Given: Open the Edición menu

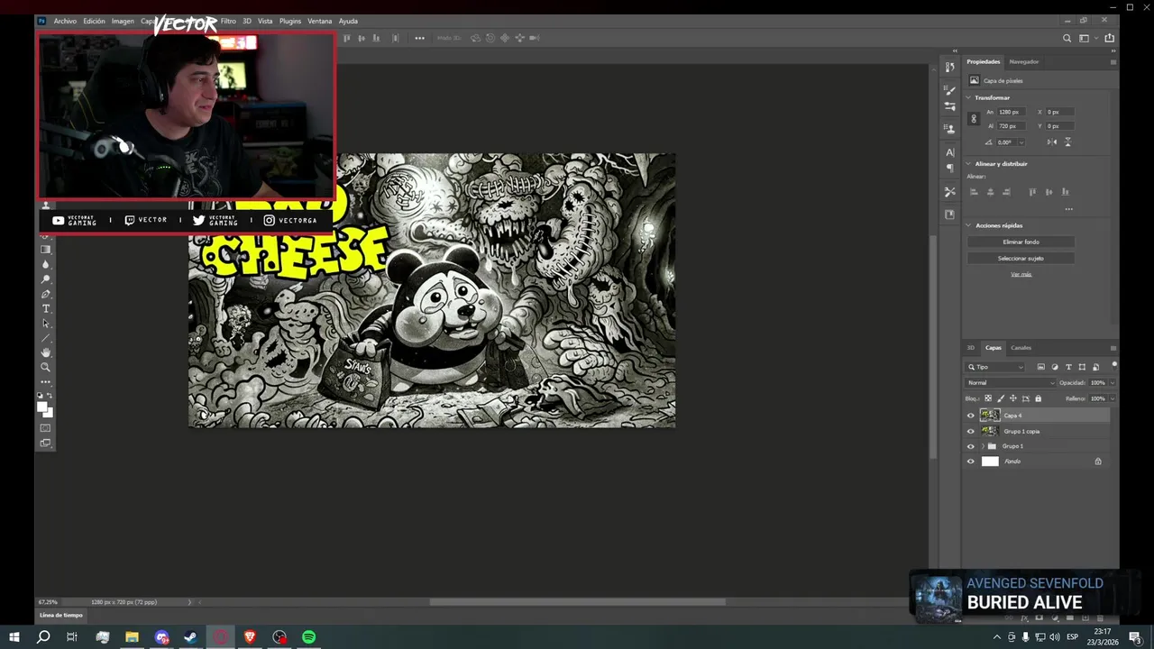Looking at the screenshot, I should pyautogui.click(x=94, y=21).
